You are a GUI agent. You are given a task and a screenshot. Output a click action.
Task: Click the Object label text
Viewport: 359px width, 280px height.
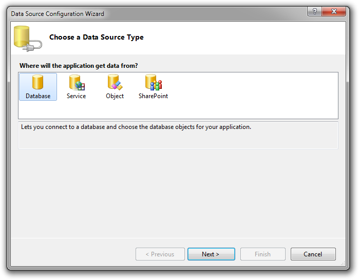click(115, 96)
